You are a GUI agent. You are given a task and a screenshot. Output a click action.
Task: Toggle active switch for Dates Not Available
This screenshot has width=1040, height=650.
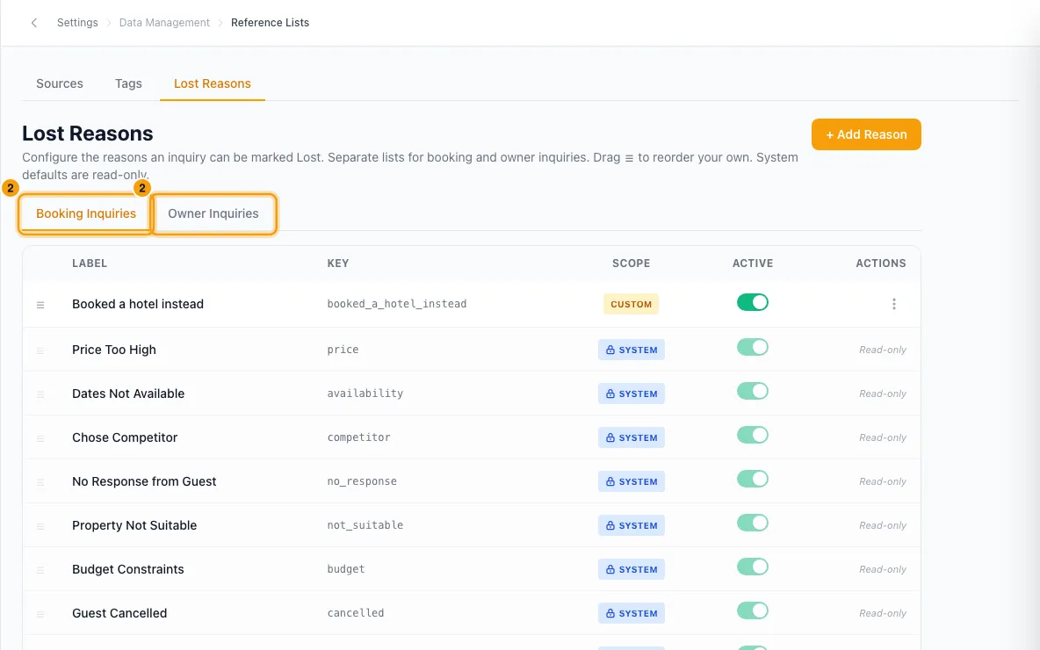[x=752, y=392]
